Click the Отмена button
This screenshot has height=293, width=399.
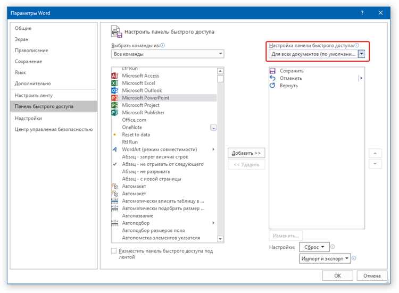pos(372,275)
